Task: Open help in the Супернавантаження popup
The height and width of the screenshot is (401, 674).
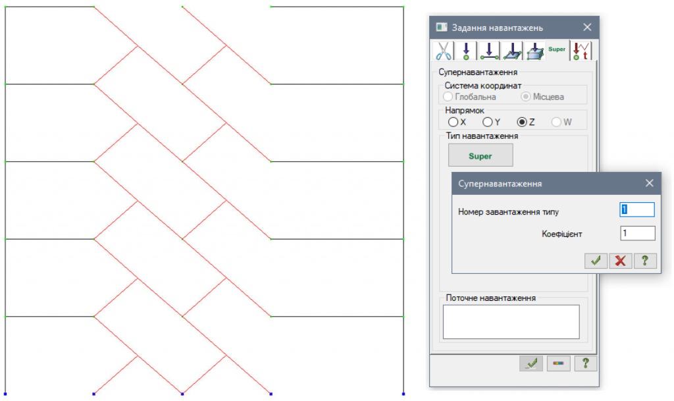Action: [x=645, y=260]
